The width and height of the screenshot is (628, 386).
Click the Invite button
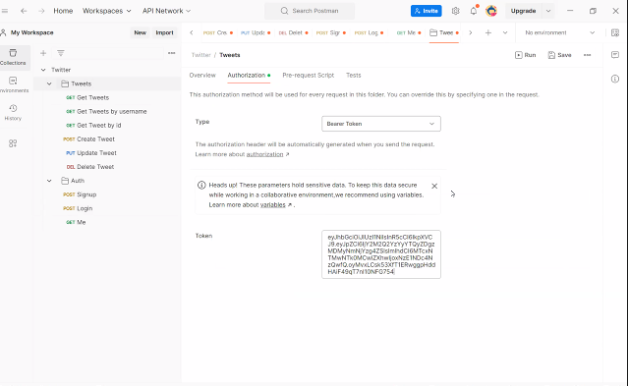pos(427,11)
